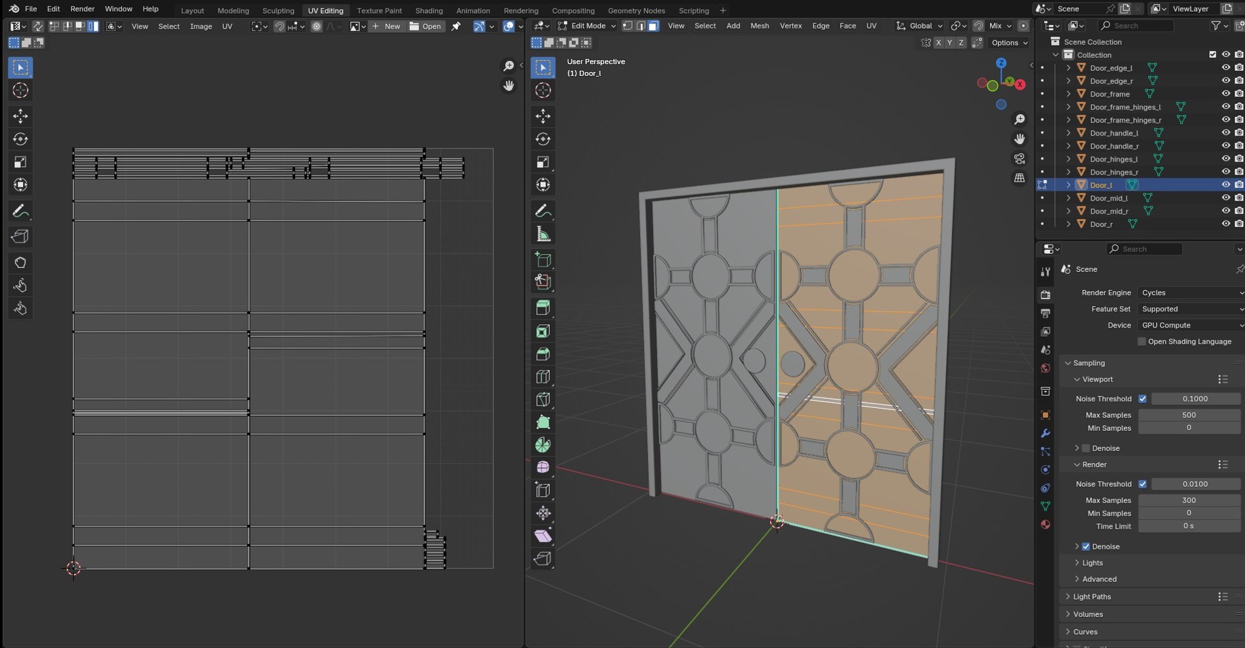Select the Loop Cut tool in 3D viewport

(x=543, y=377)
